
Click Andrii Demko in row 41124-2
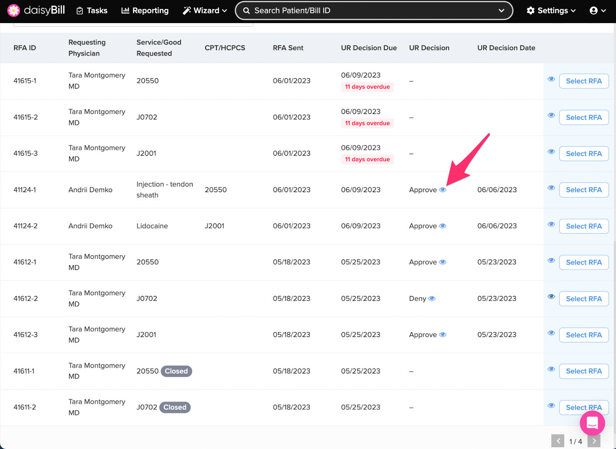click(x=90, y=226)
